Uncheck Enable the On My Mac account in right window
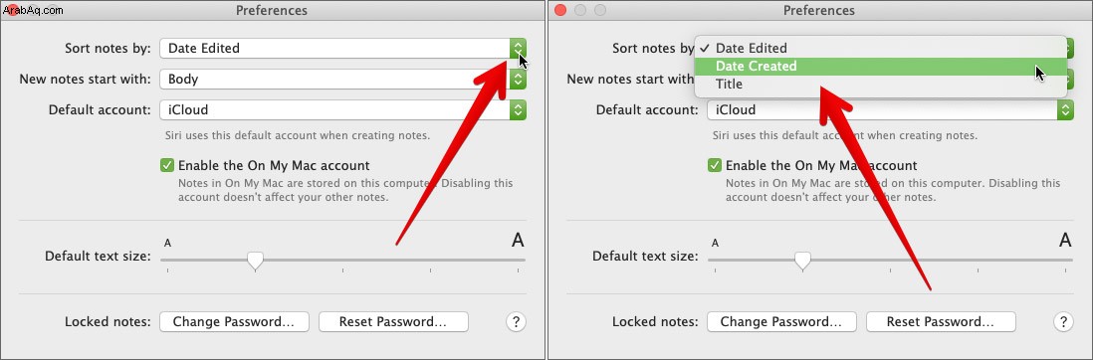The height and width of the screenshot is (360, 1093). (715, 166)
